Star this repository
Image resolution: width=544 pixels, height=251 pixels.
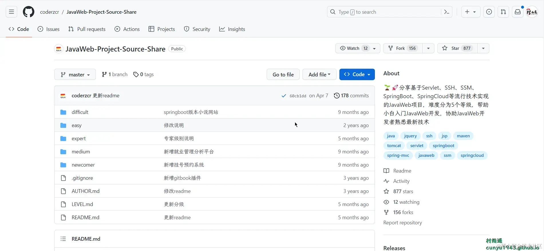[457, 48]
